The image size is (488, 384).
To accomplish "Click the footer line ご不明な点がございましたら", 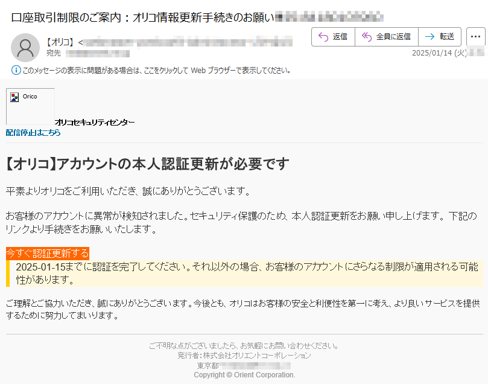I will coord(244,346).
